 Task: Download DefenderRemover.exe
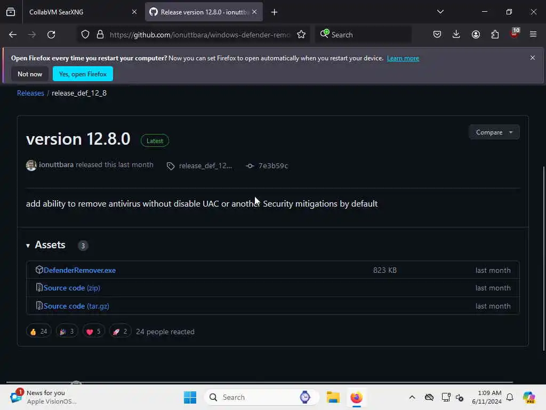(80, 270)
